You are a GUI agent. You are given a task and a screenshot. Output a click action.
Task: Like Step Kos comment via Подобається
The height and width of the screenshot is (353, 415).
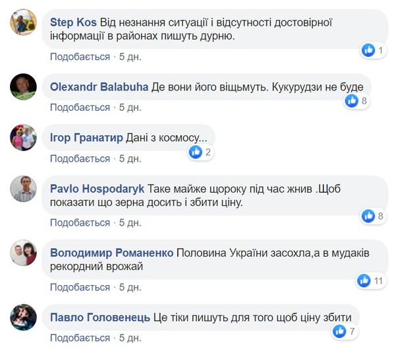pyautogui.click(x=80, y=57)
